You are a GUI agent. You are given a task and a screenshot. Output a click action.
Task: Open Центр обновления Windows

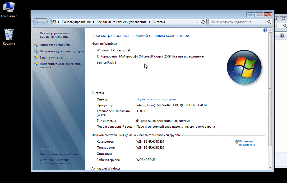(60, 154)
